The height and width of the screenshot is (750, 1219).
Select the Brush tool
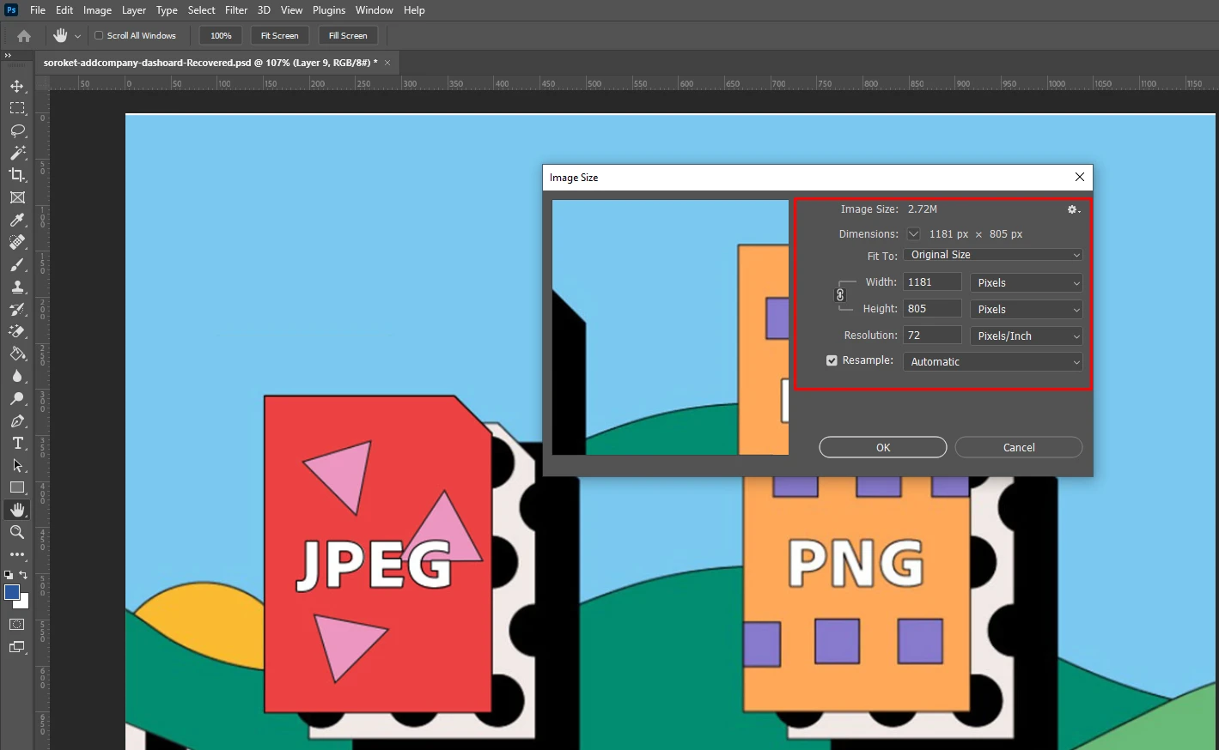(17, 264)
